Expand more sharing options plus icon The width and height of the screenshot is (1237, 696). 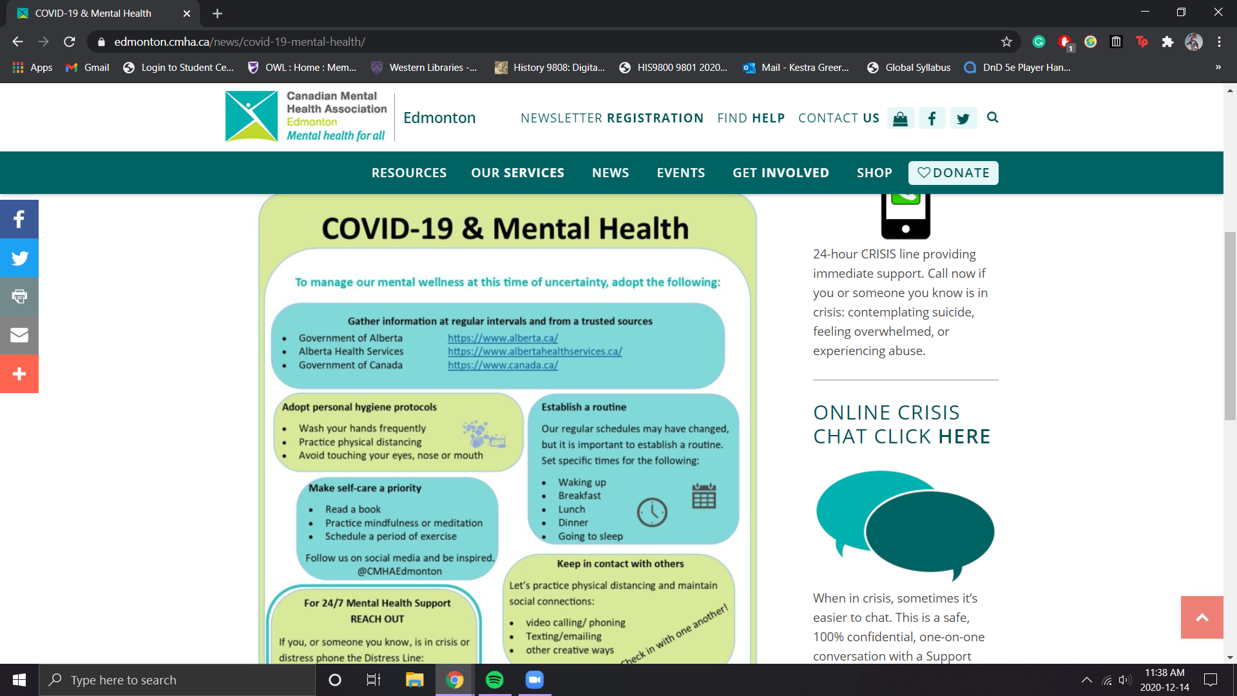click(x=19, y=374)
